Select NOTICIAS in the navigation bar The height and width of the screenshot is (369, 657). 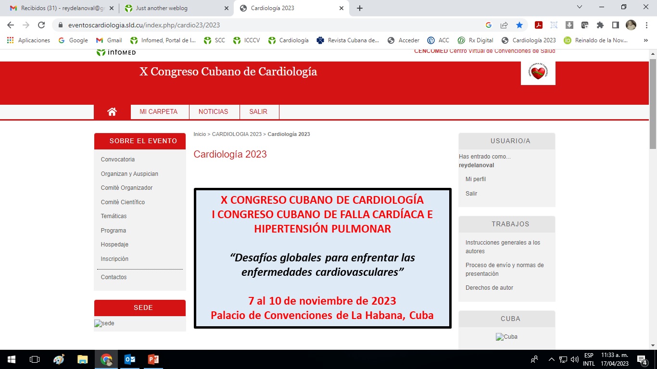pos(213,111)
